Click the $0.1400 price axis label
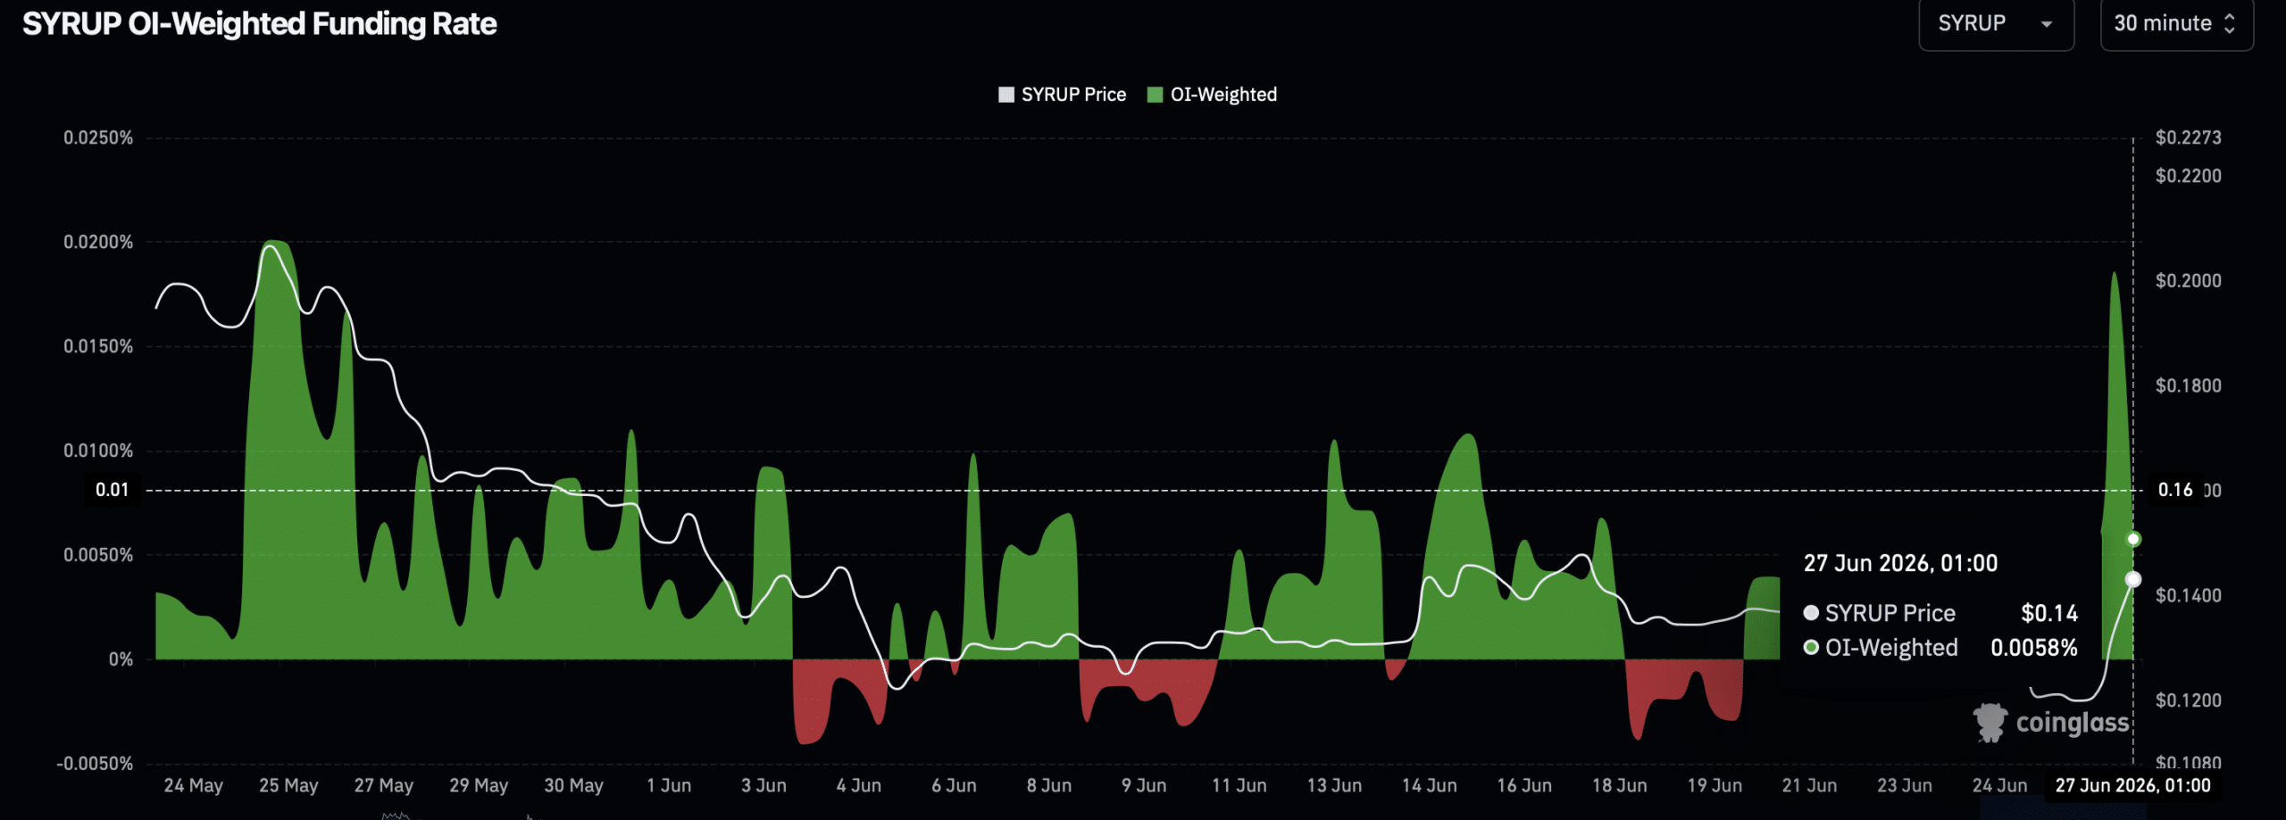This screenshot has width=2286, height=820. [2189, 595]
